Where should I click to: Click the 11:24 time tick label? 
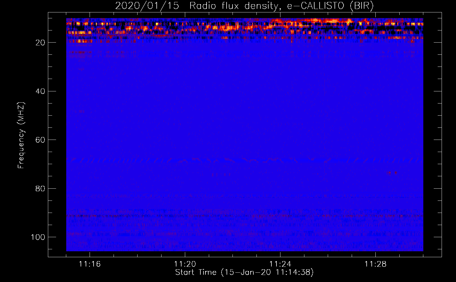[280, 264]
